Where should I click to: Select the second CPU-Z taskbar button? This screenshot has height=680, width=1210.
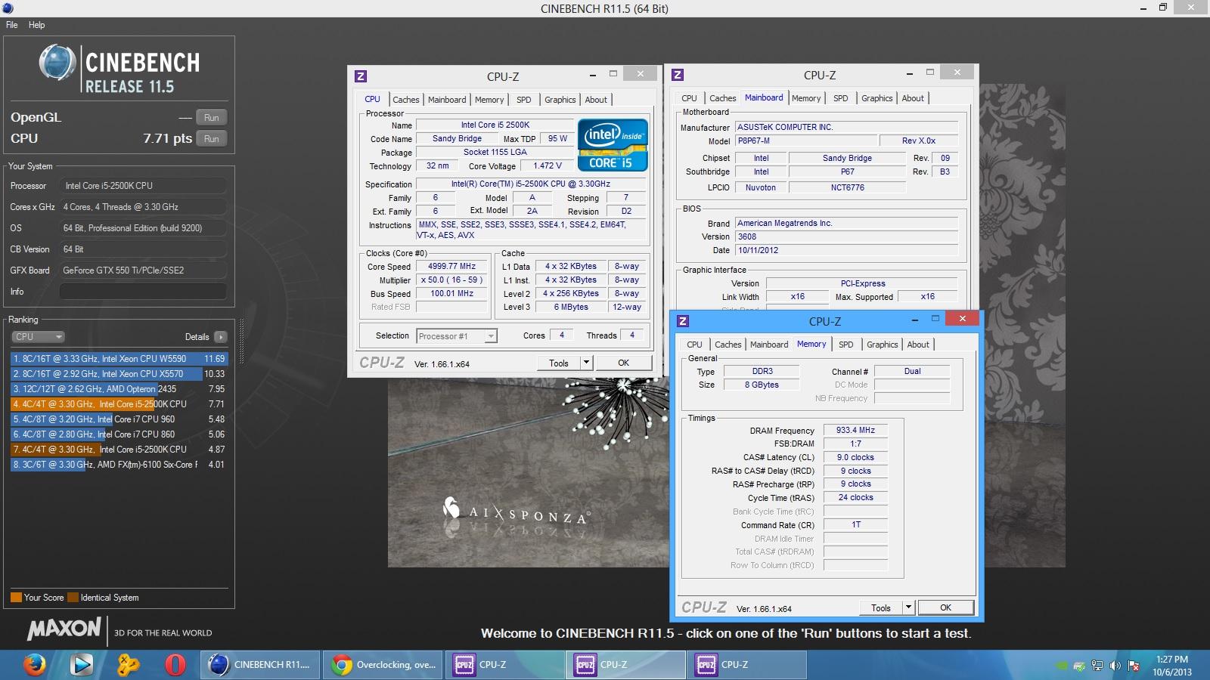tap(625, 665)
